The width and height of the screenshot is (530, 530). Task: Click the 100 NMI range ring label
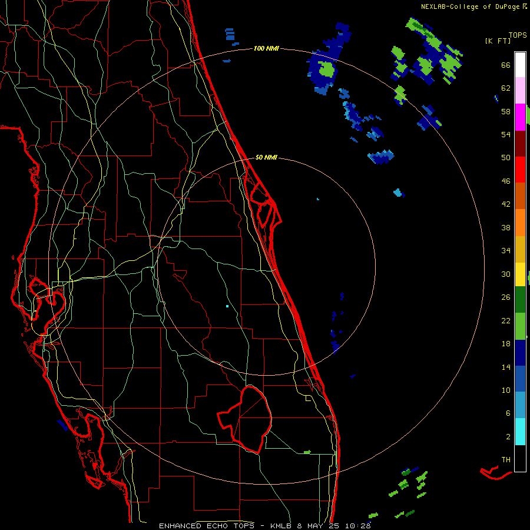(x=266, y=49)
